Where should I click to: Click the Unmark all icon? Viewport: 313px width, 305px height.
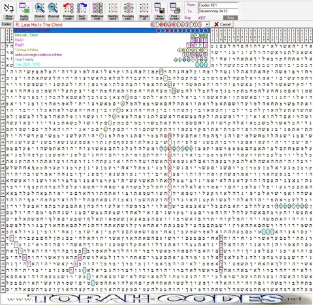[144, 8]
